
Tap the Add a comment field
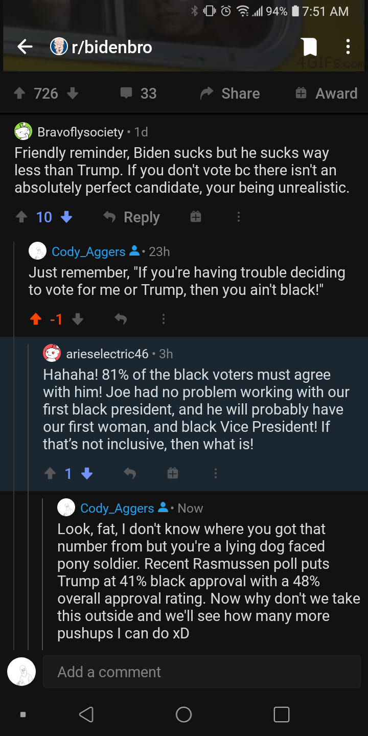(201, 672)
